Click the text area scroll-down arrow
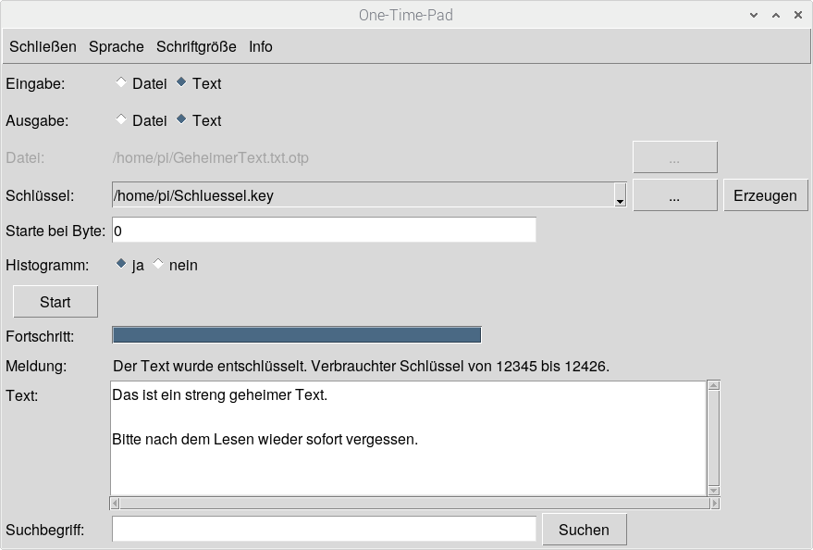This screenshot has height=550, width=813. pyautogui.click(x=713, y=491)
